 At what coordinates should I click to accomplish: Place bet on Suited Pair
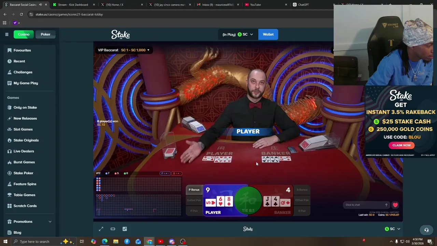pyautogui.click(x=194, y=200)
